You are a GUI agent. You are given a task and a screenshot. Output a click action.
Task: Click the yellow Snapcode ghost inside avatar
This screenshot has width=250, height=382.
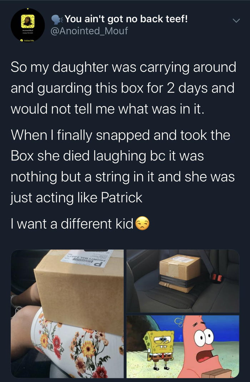tap(27, 21)
